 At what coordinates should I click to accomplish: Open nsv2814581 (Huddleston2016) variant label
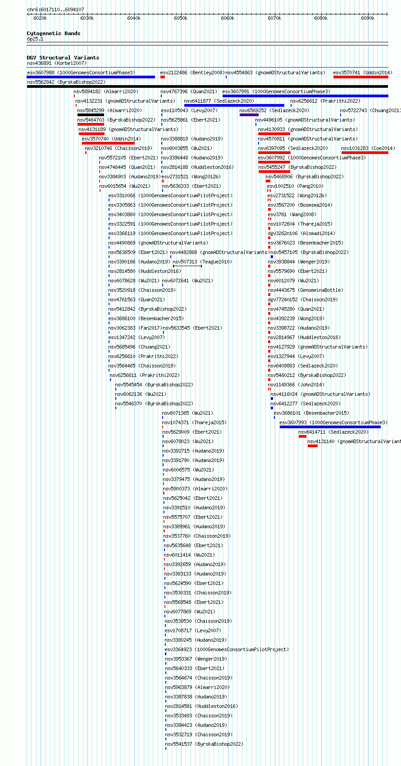click(201, 706)
